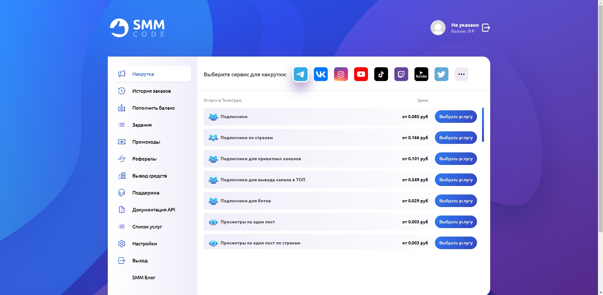
Task: Select the YouTube service icon
Action: 361,74
